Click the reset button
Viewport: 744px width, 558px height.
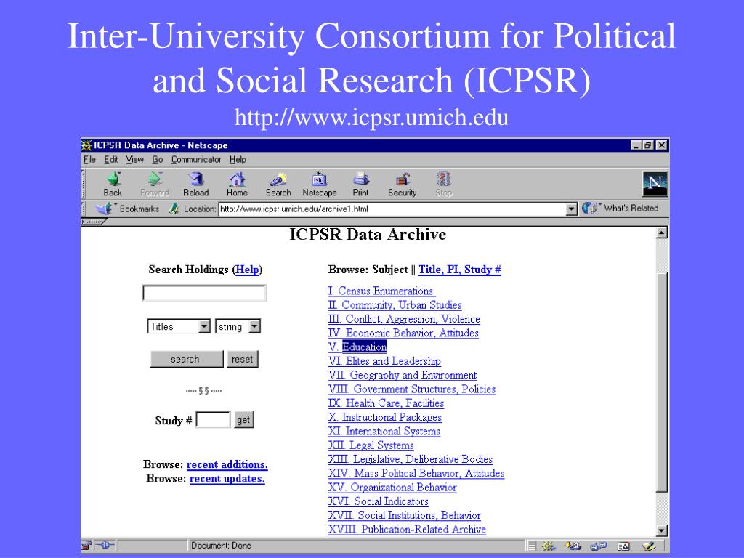[243, 359]
